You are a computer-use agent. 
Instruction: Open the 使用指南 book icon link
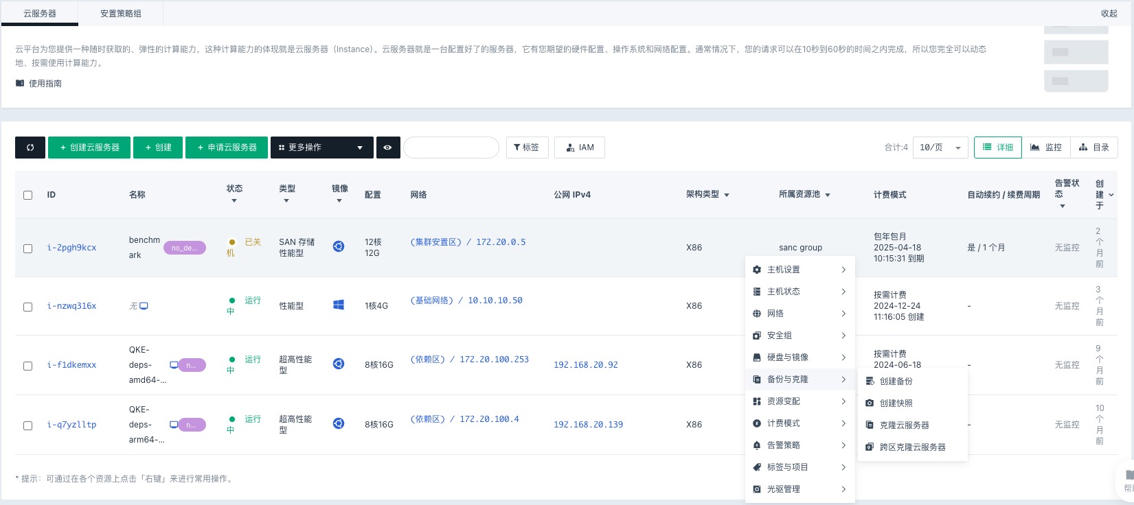[x=20, y=83]
